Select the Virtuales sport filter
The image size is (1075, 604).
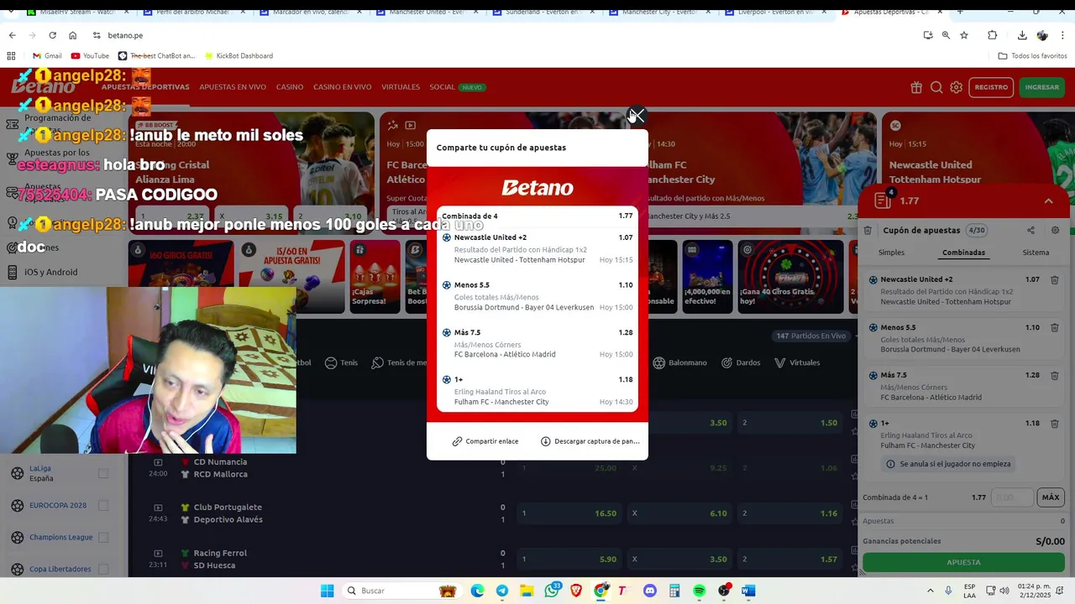(x=797, y=362)
